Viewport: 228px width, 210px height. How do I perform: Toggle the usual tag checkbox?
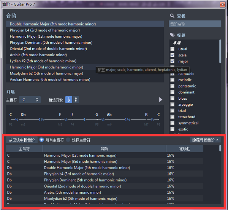click(x=173, y=49)
